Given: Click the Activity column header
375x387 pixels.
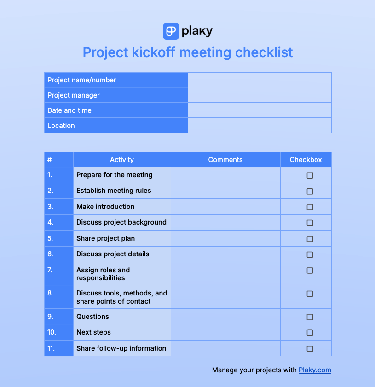Looking at the screenshot, I should (122, 160).
